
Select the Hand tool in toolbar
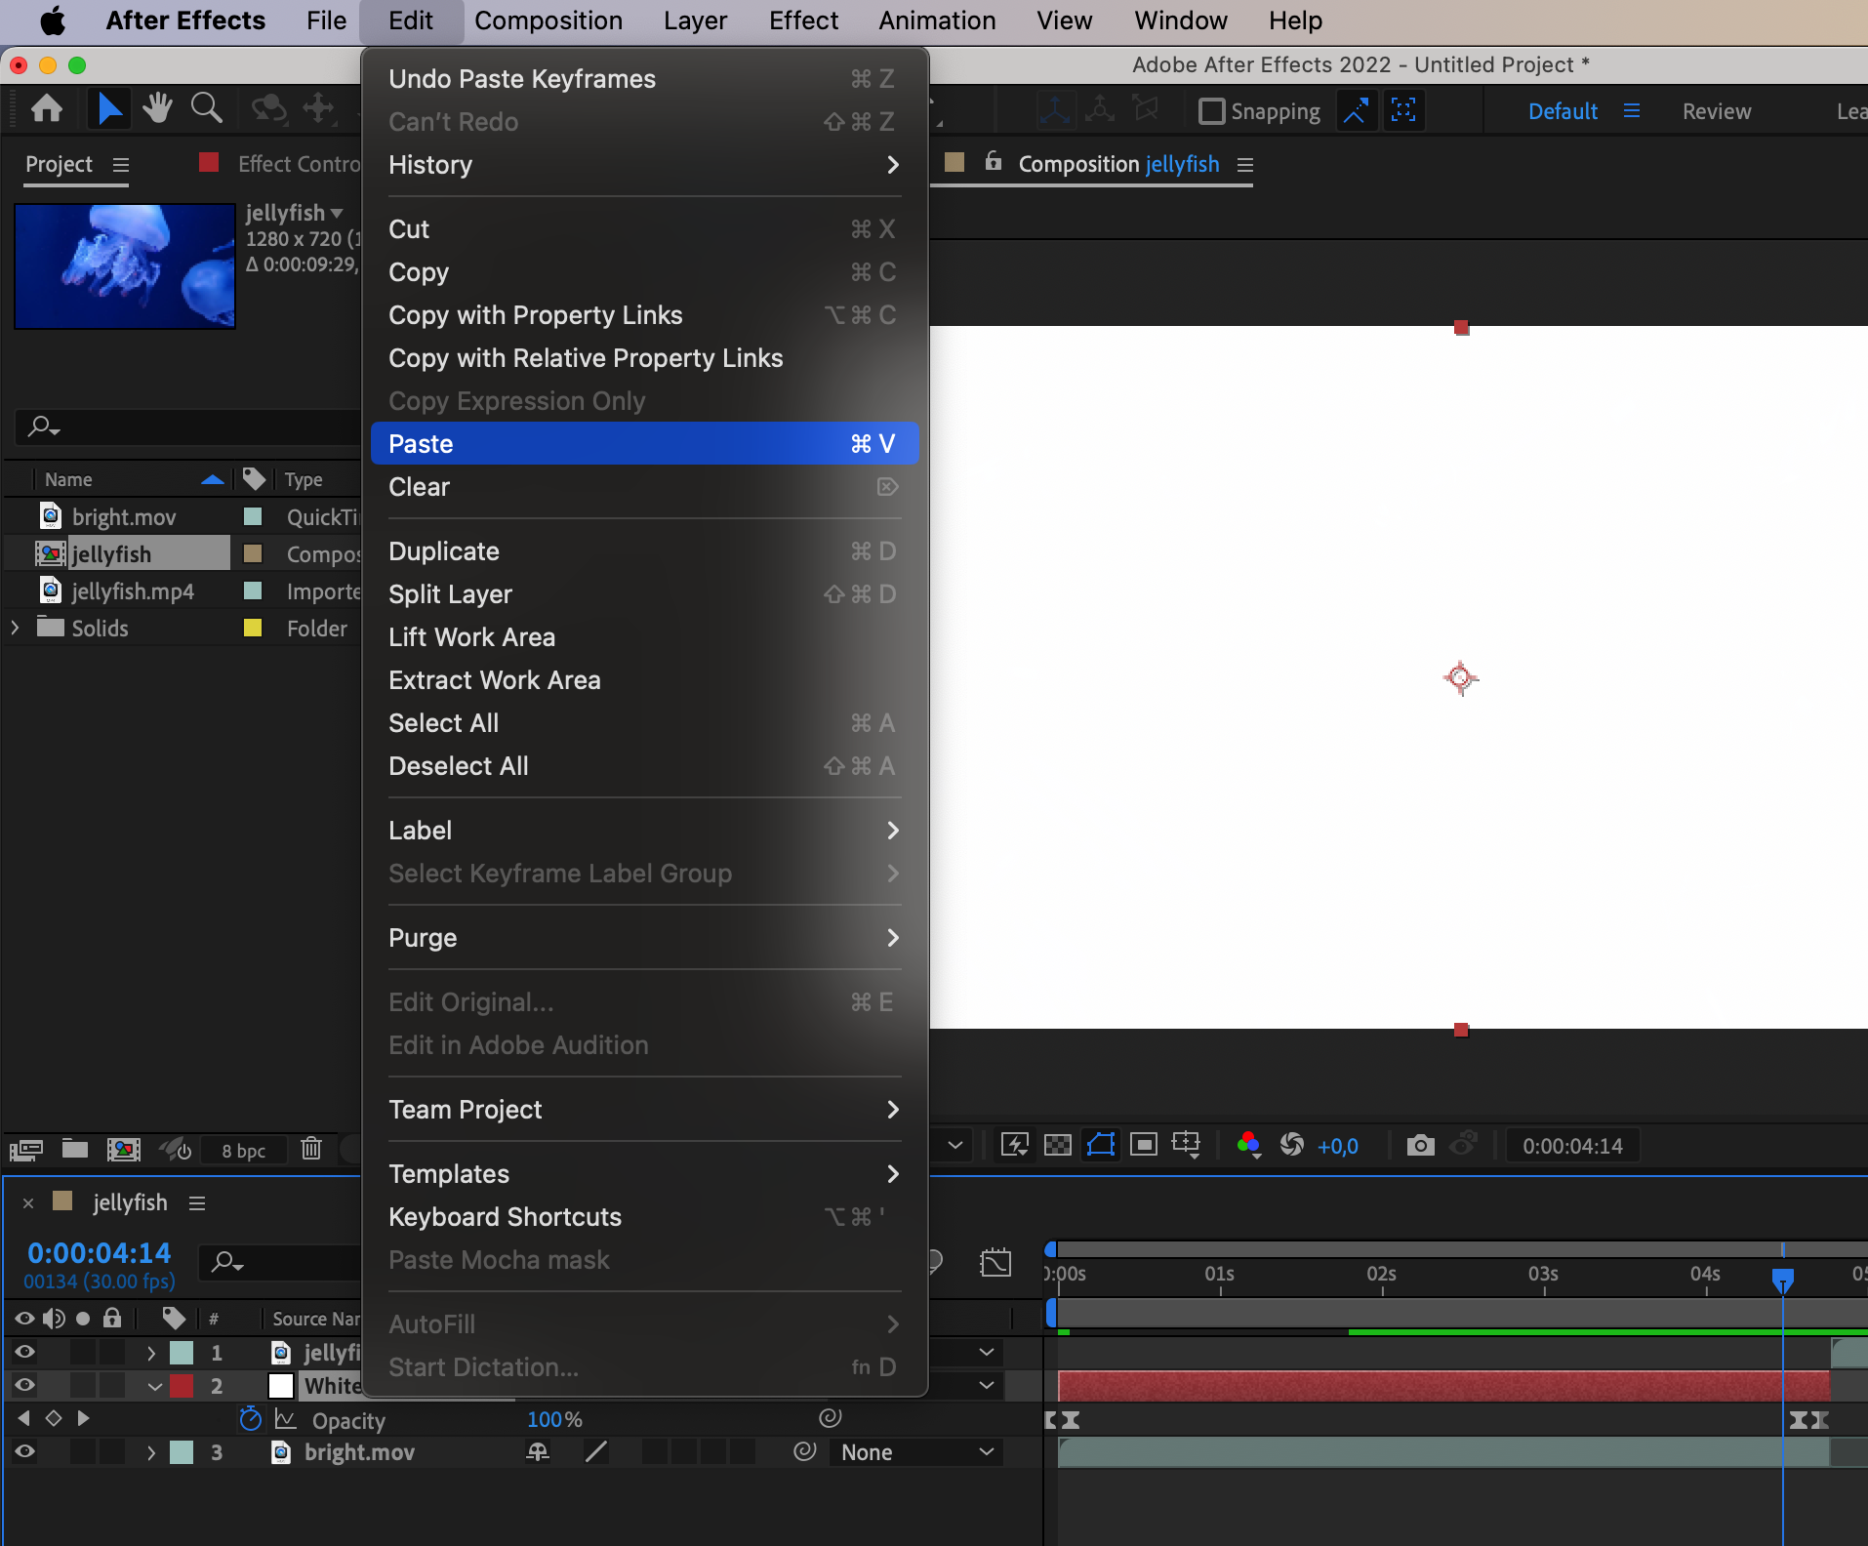point(156,108)
